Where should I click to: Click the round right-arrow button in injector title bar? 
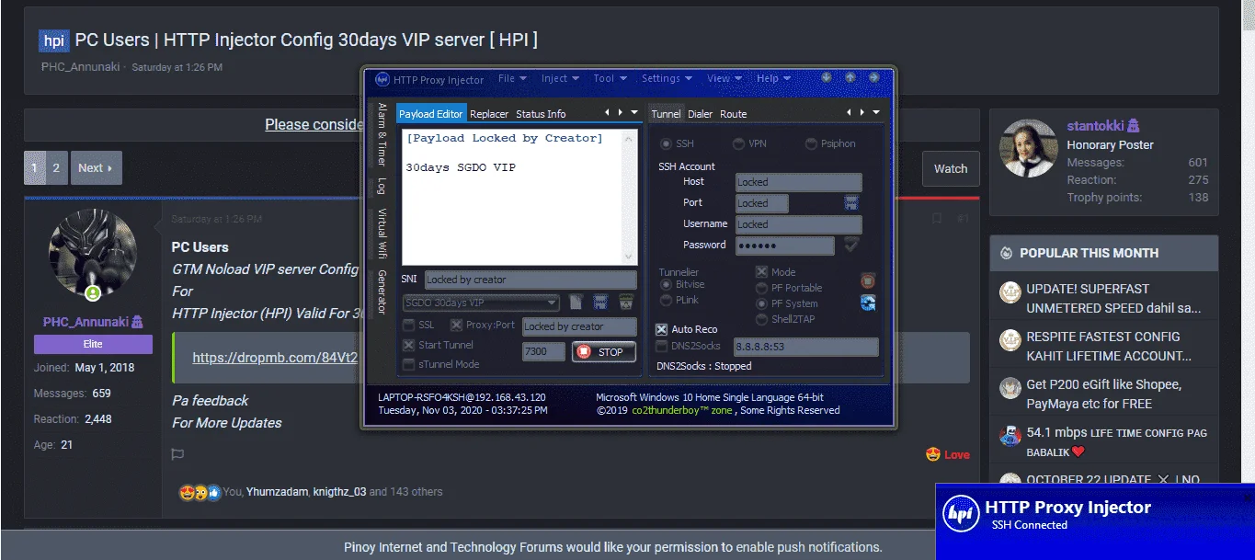point(873,77)
